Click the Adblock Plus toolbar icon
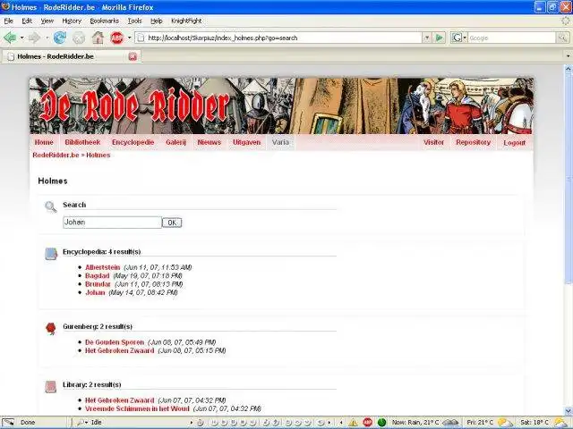Viewport: 573px width, 429px height. point(116,38)
